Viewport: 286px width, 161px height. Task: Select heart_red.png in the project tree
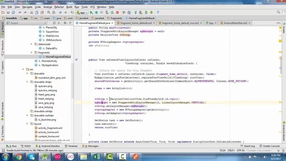coord(46,99)
